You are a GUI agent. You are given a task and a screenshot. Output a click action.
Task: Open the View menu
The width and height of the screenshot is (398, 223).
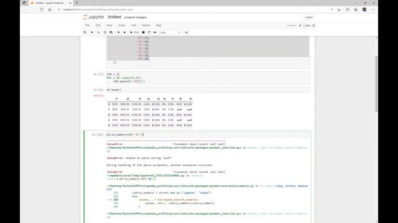pos(109,25)
